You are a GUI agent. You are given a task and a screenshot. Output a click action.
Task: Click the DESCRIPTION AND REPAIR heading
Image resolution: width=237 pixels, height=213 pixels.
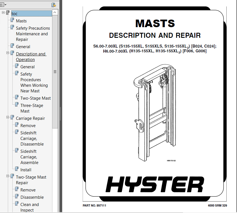coord(155,36)
